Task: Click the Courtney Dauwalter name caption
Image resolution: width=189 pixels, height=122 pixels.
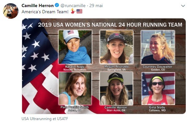Action: [x=158, y=67]
